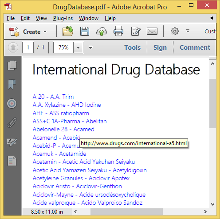Save the document with floppy icon
The height and width of the screenshot is (219, 220).
click(85, 31)
